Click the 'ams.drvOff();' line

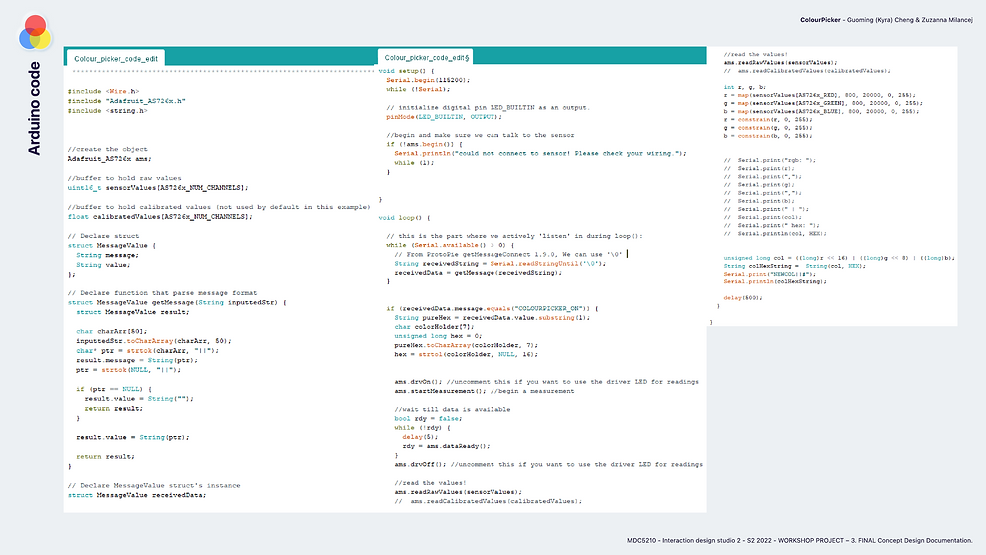(x=548, y=464)
